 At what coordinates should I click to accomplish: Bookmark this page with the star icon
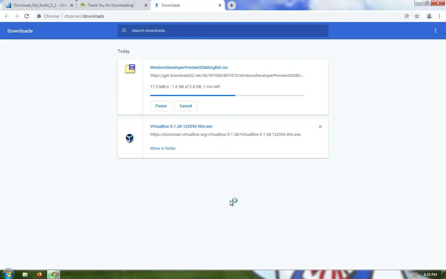point(417,16)
